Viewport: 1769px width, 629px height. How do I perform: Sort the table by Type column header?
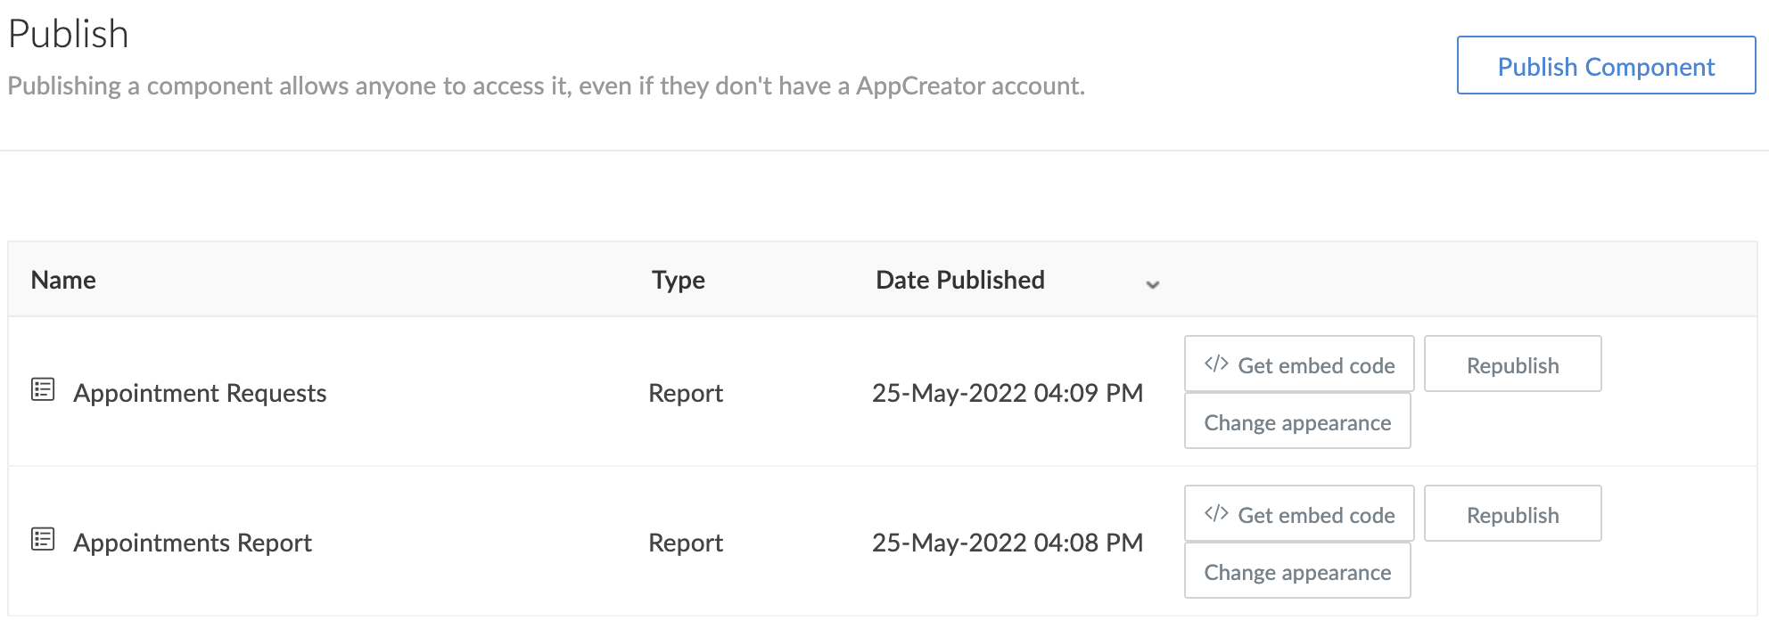[678, 280]
